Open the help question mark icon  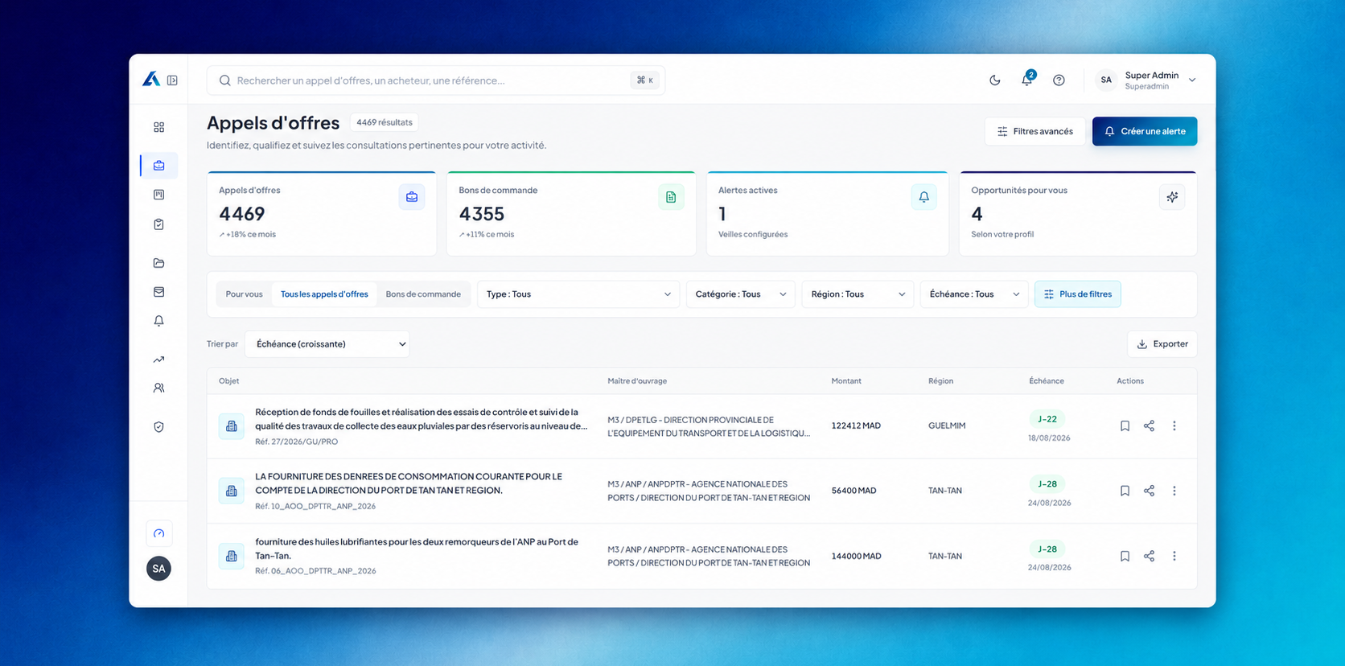1059,80
